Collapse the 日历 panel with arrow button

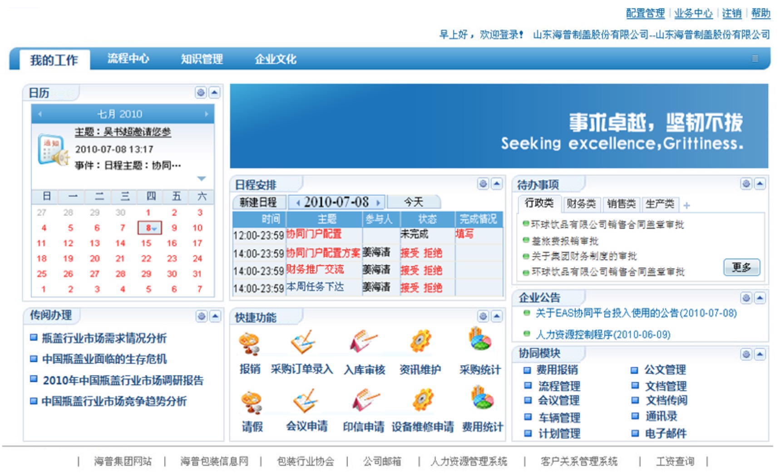tap(214, 93)
